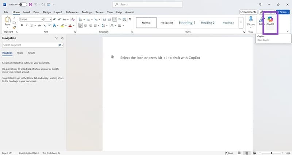Open the Insert ribbon tab

pyautogui.click(x=27, y=12)
